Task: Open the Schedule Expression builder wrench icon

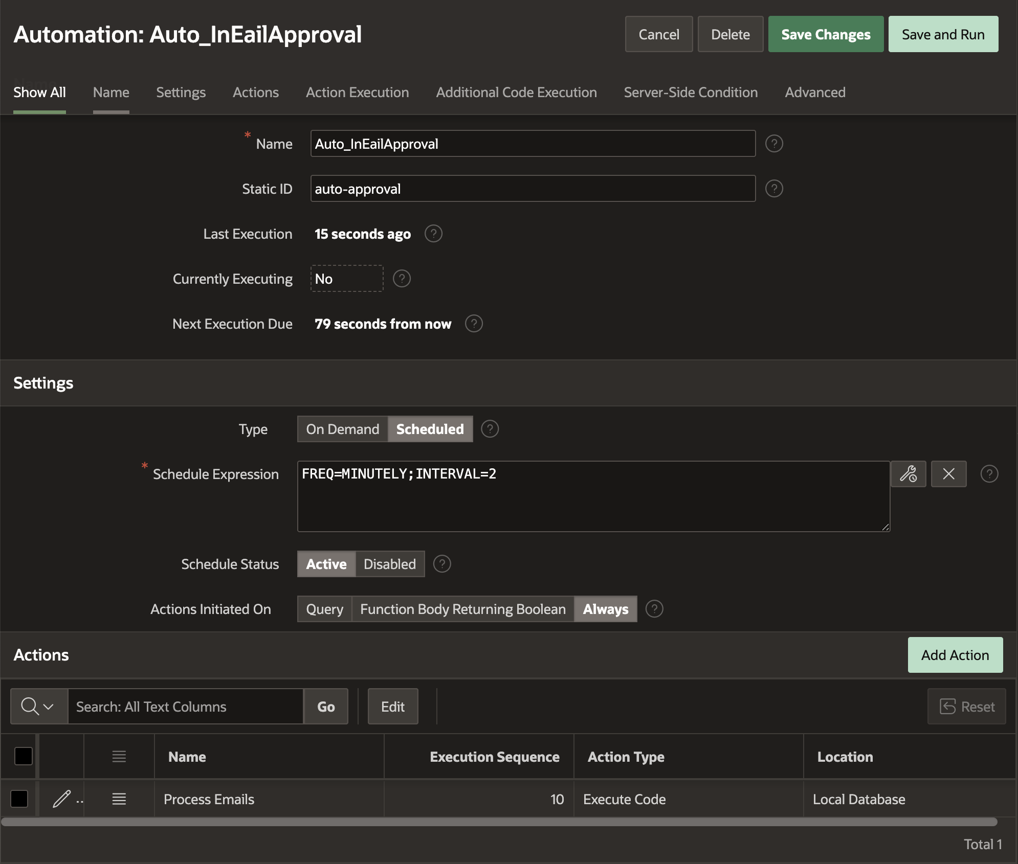Action: [909, 474]
